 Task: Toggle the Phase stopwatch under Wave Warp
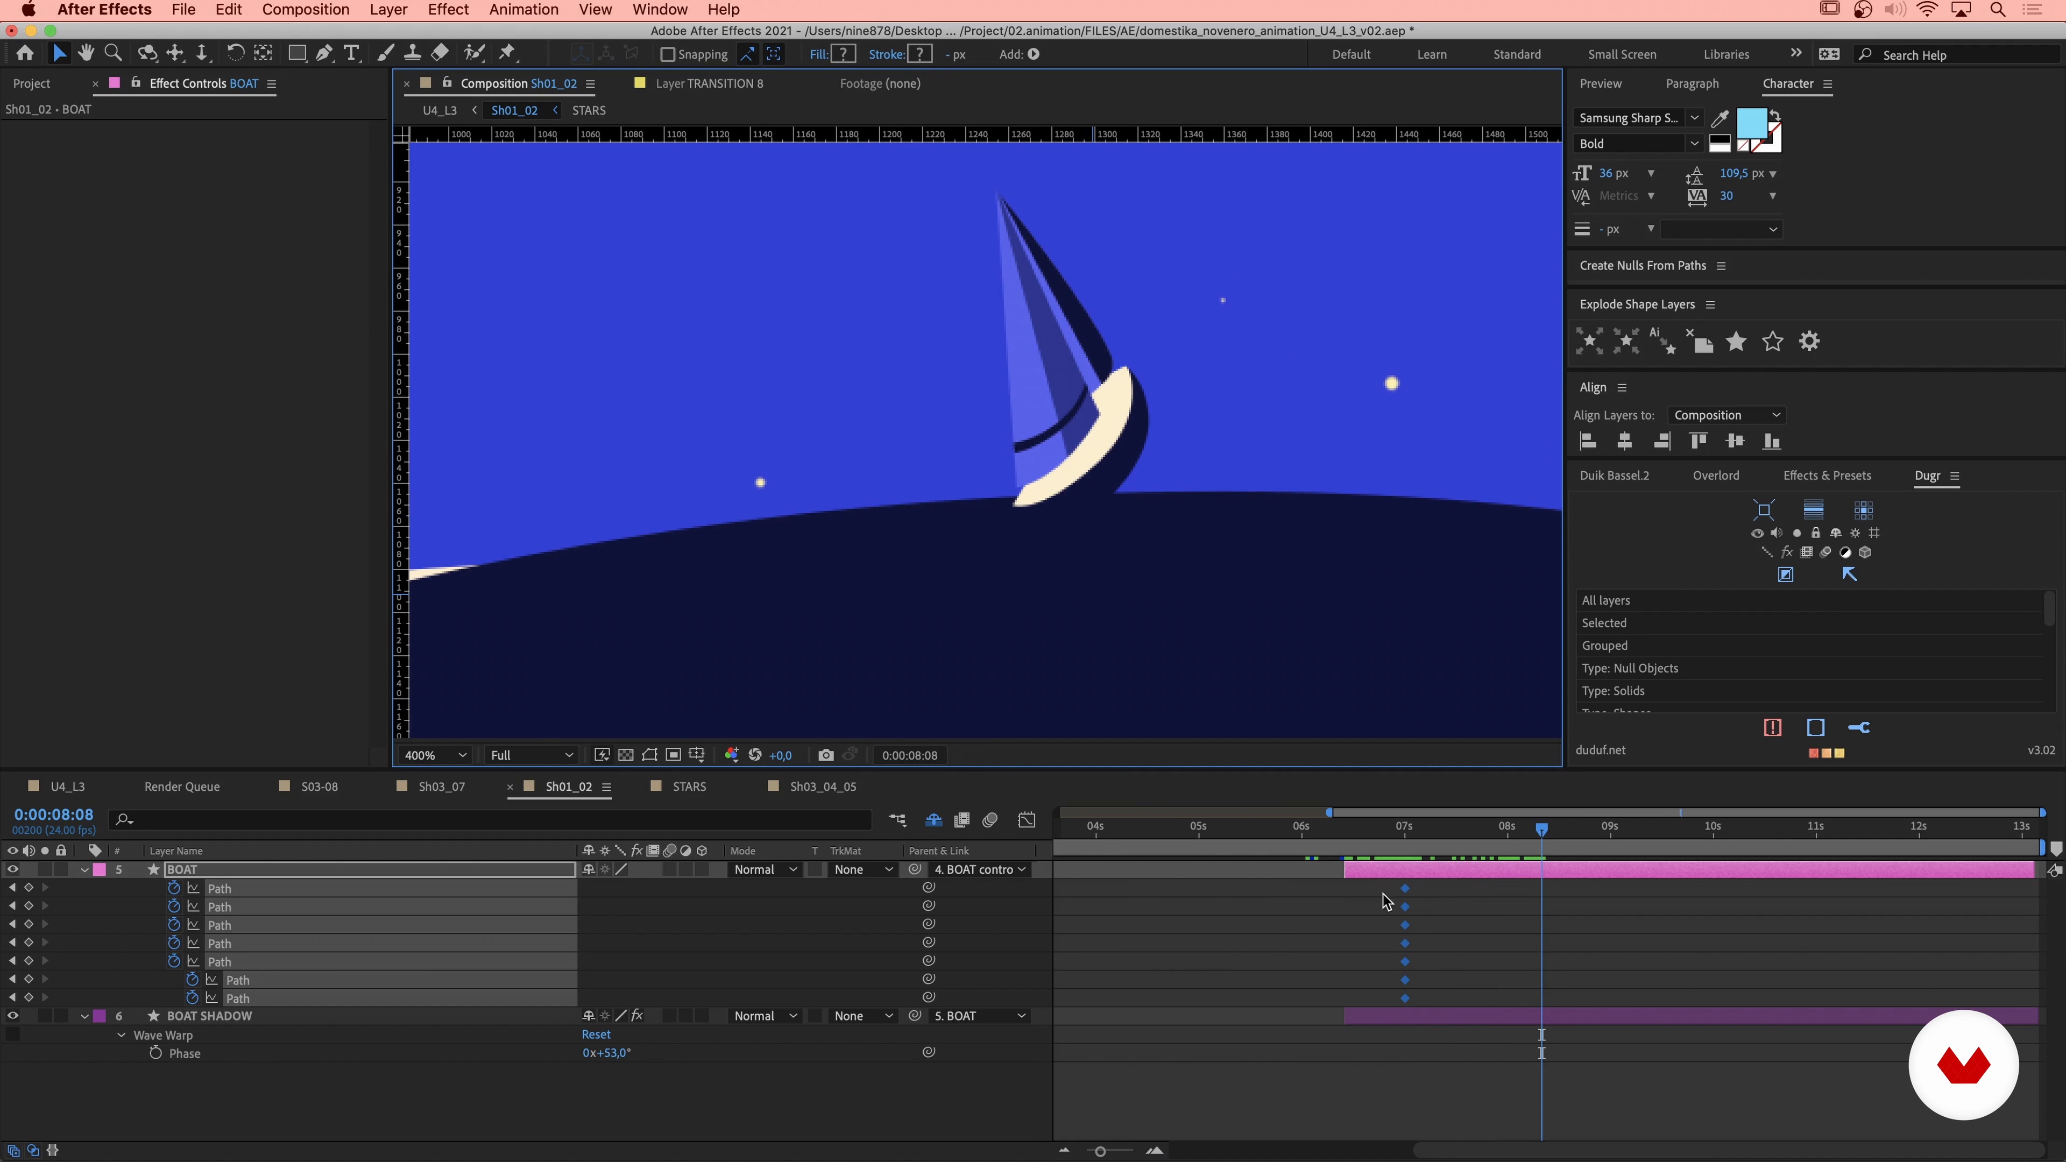point(155,1053)
